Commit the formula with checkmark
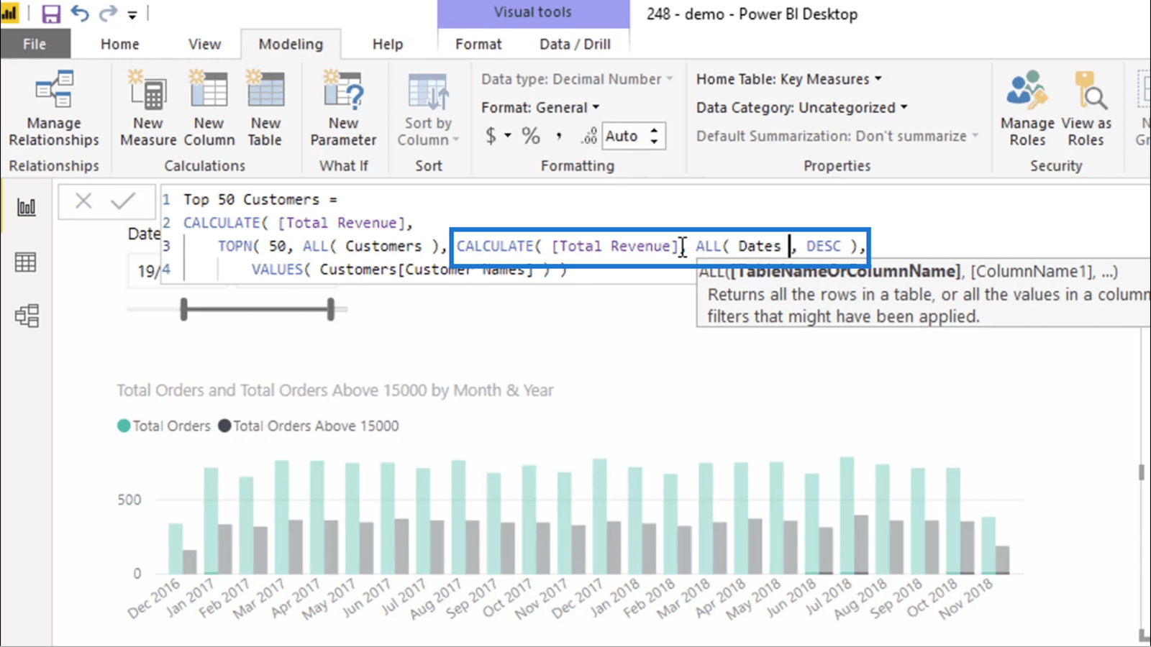 (x=123, y=201)
